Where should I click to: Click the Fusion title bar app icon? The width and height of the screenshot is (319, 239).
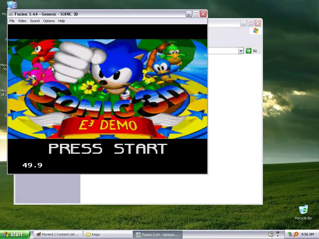[11, 14]
